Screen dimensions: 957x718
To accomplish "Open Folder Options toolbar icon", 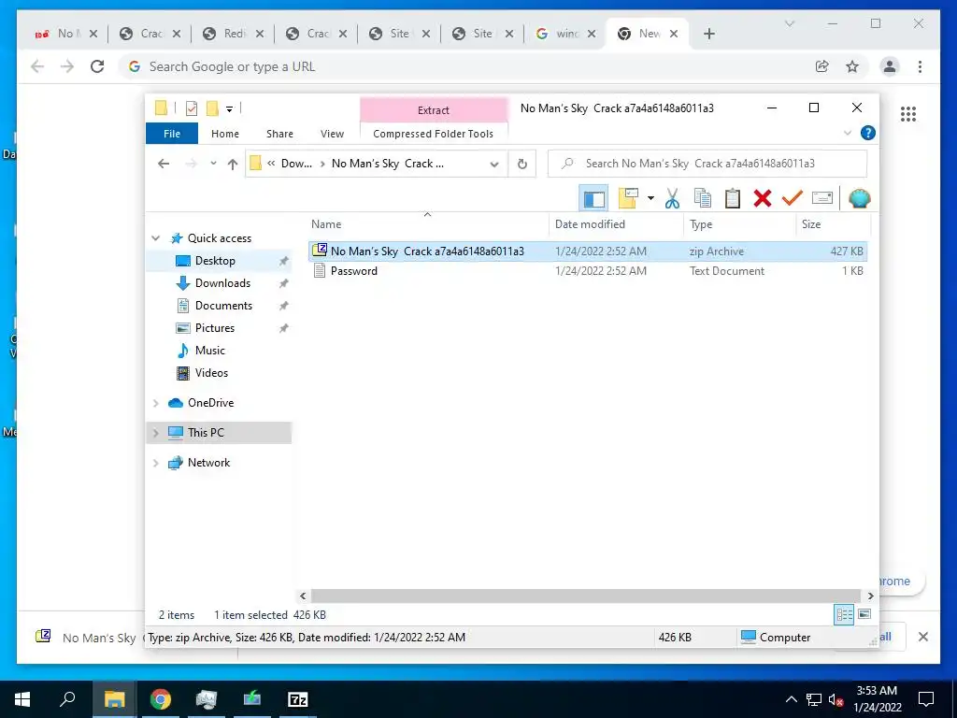I will (x=628, y=198).
